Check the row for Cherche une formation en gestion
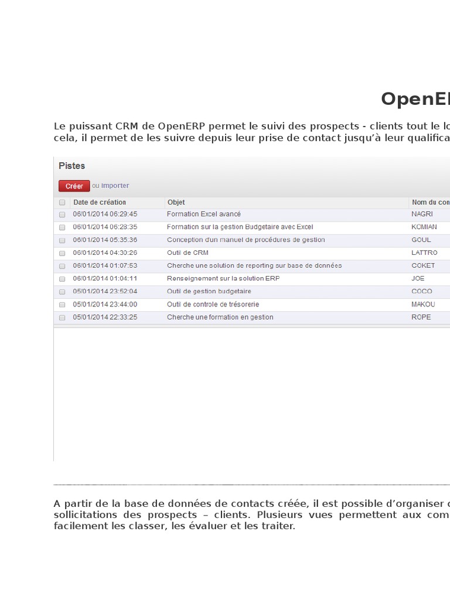Image resolution: width=450 pixels, height=600 pixels. [62, 318]
